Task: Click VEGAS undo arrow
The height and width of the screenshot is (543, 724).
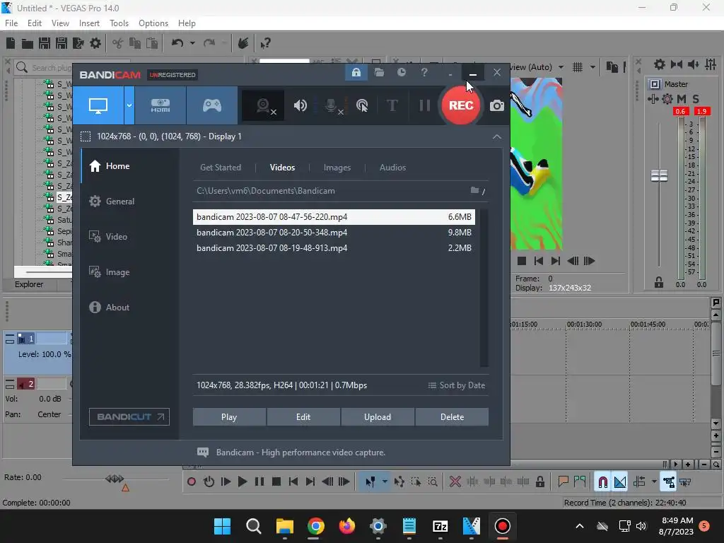Action: coord(177,43)
